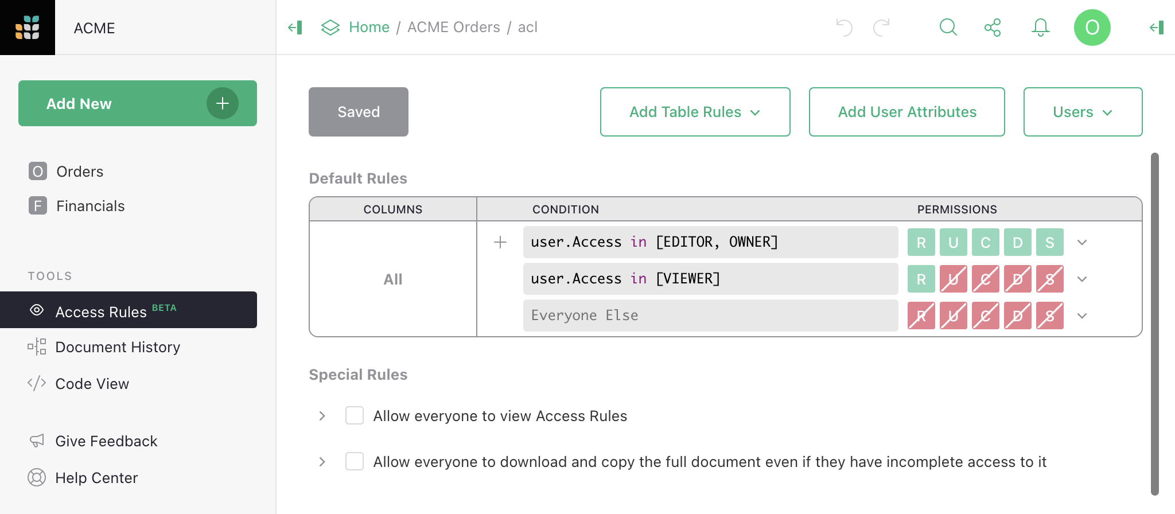The width and height of the screenshot is (1175, 514).
Task: Click the Help Center lifebuoy icon
Action: (37, 477)
